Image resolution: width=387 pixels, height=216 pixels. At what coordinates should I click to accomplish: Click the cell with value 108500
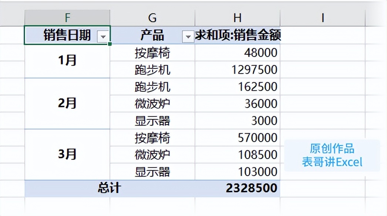pos(238,155)
